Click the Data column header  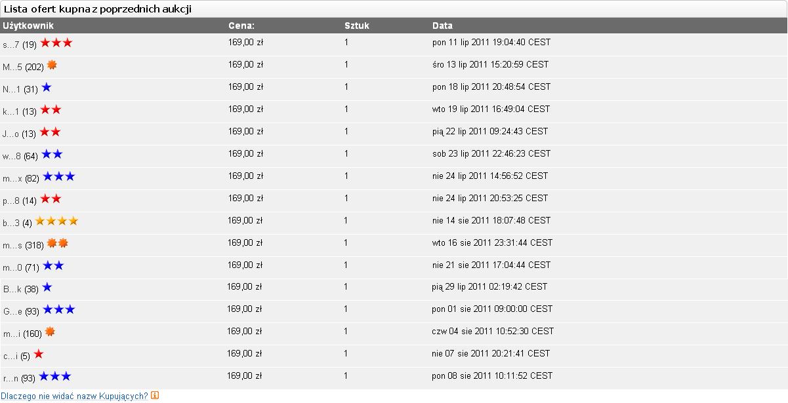tap(442, 26)
